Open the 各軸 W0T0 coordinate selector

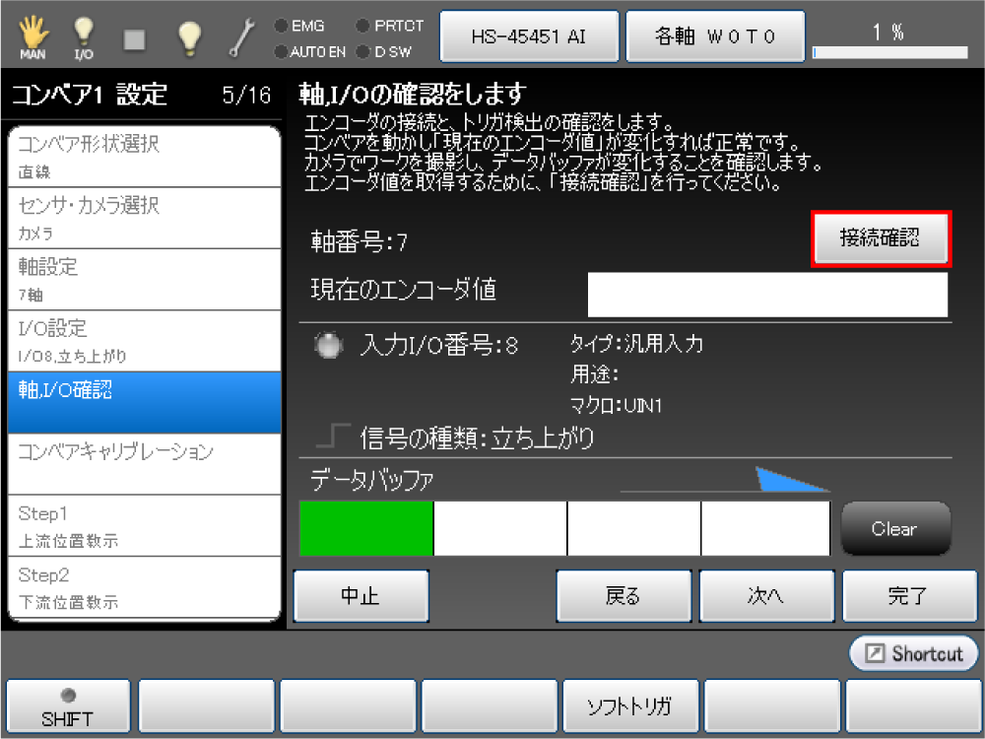point(716,36)
